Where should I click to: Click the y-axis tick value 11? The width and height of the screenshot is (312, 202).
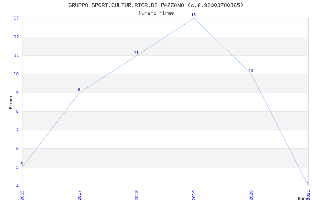click(x=16, y=55)
